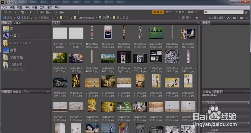Collapse the 地点 keyword group
This screenshot has width=251, height=133.
pyautogui.click(x=204, y=103)
